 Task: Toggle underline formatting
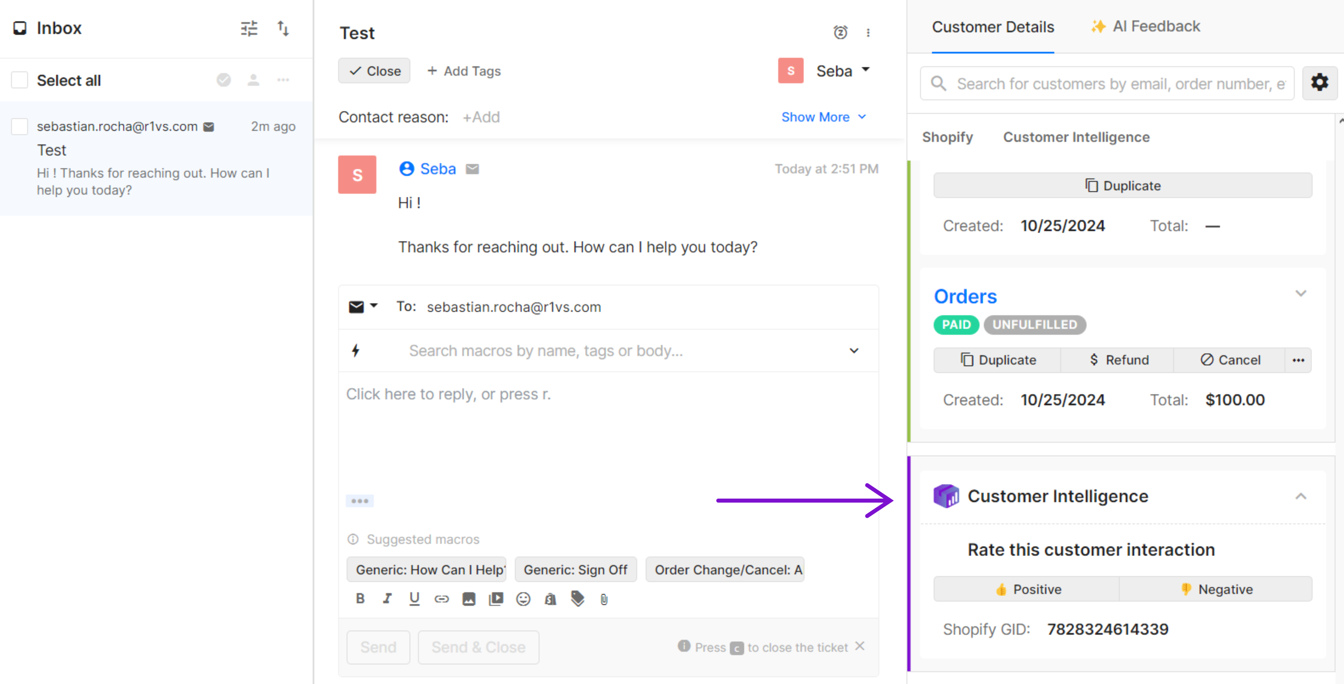(x=414, y=599)
